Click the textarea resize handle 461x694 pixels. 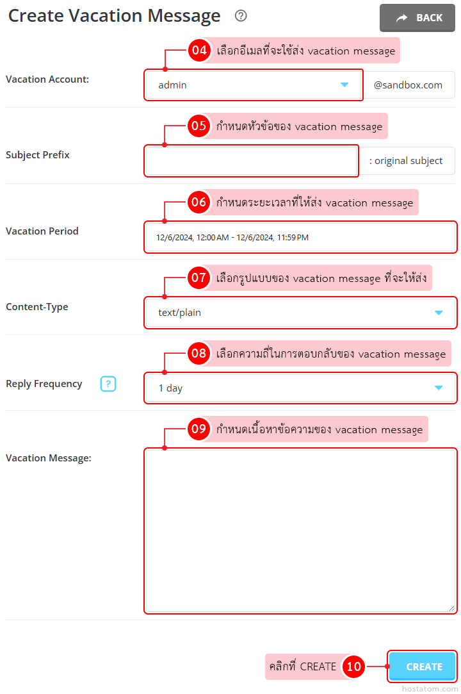click(x=452, y=607)
